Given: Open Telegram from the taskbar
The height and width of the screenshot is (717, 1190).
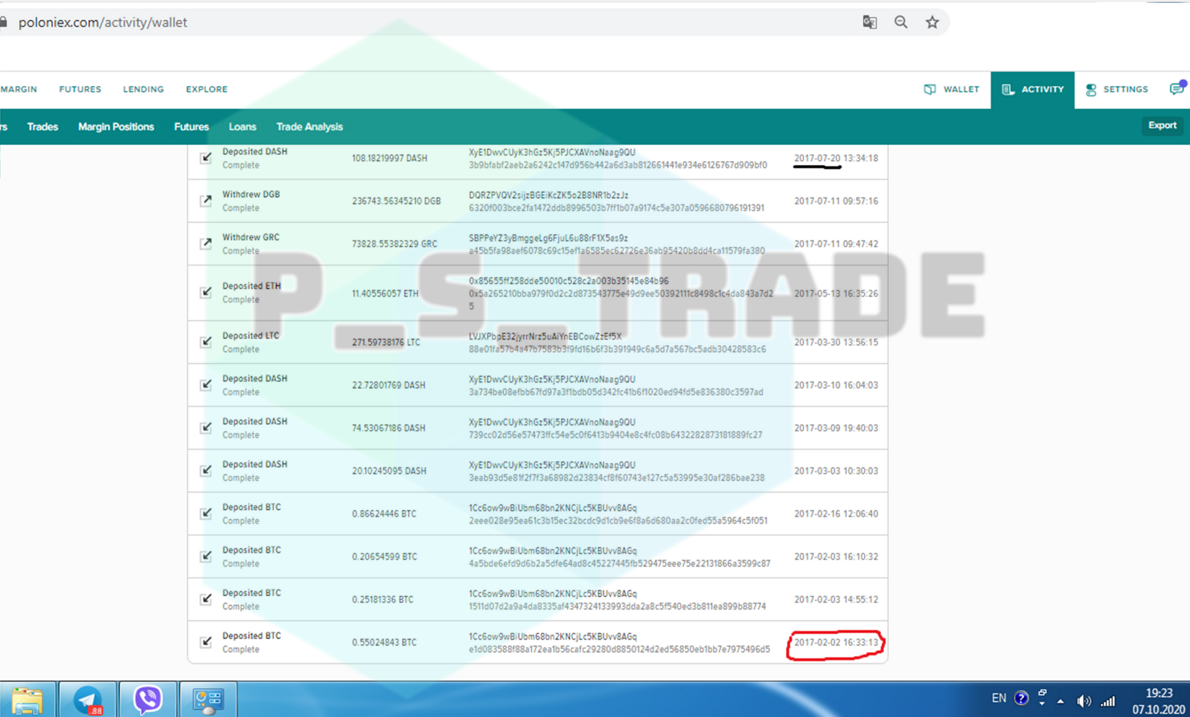Looking at the screenshot, I should (88, 700).
